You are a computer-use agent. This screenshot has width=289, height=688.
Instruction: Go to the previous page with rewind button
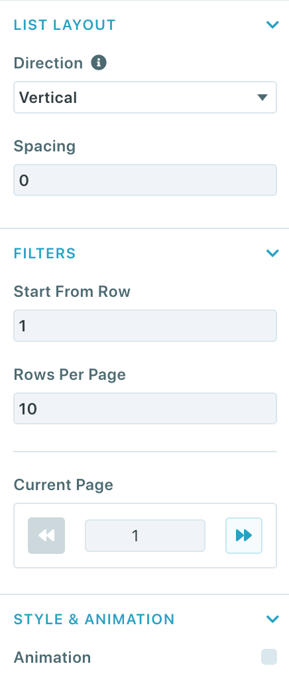[46, 535]
